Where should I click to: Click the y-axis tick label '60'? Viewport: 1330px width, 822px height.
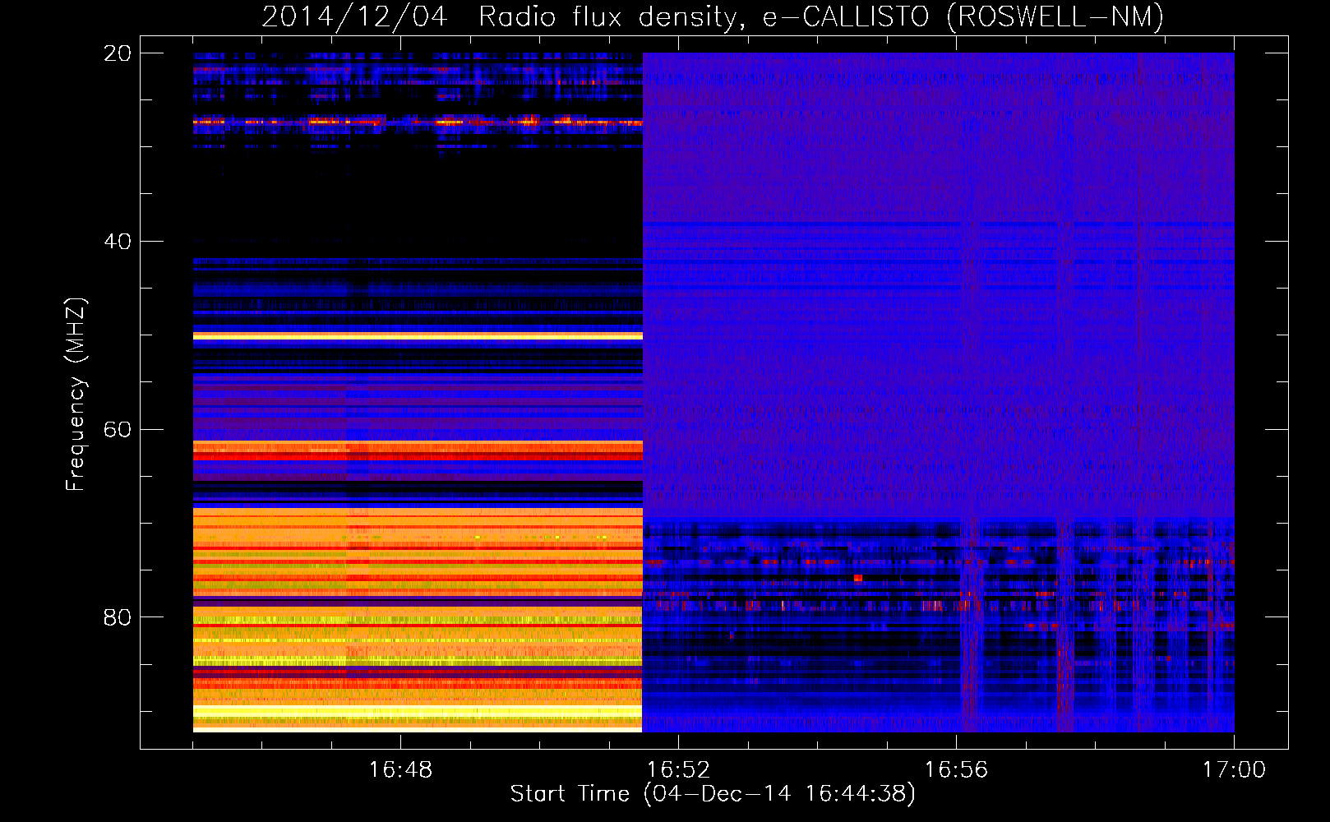[x=117, y=430]
